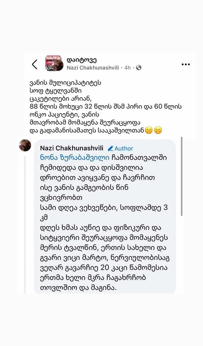Click the 4h post timestamp

[127, 68]
